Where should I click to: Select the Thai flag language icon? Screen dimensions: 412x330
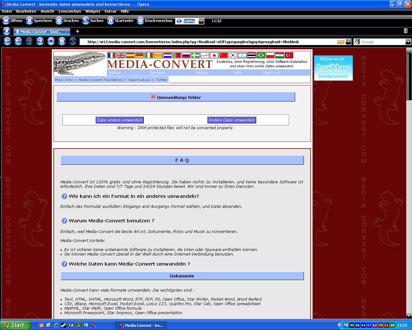[251, 55]
